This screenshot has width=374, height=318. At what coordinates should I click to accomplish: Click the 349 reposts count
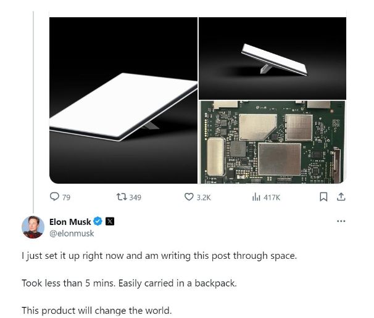point(135,198)
